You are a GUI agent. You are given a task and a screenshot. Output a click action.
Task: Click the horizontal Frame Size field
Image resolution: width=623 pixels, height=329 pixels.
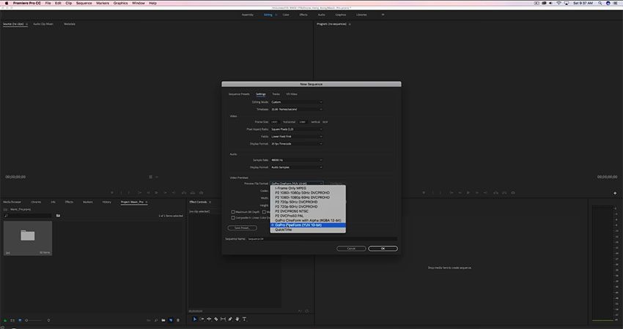[x=275, y=122]
